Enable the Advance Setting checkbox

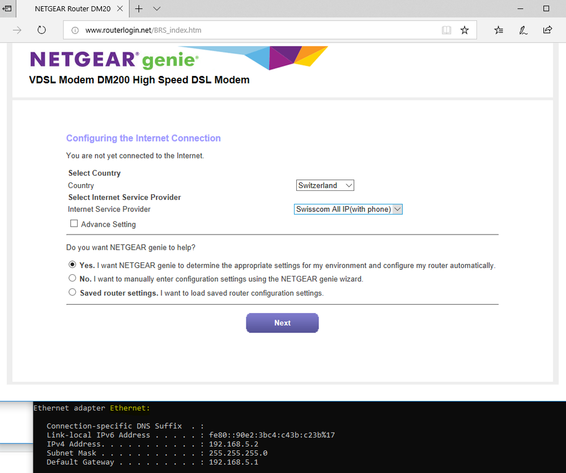(x=74, y=223)
